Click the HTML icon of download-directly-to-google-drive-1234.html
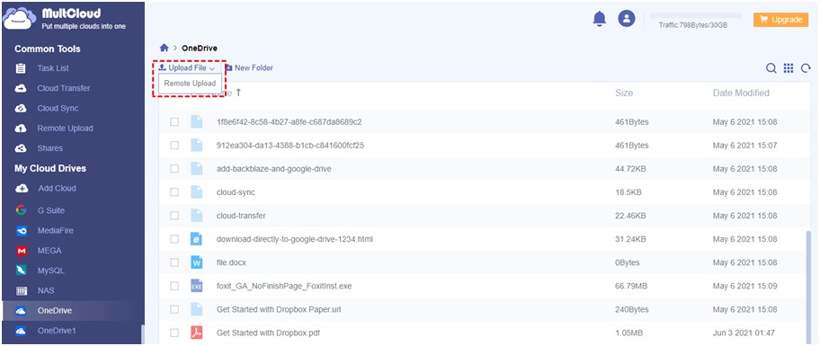The image size is (820, 346). point(196,239)
